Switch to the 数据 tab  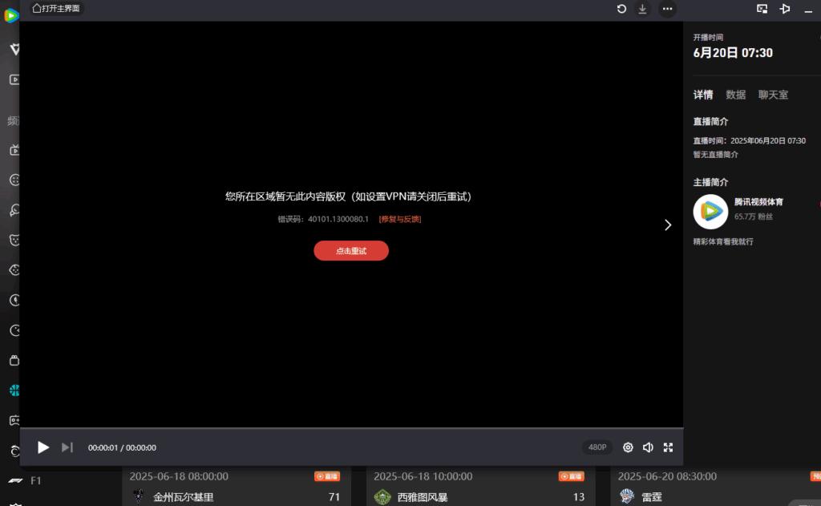point(735,95)
